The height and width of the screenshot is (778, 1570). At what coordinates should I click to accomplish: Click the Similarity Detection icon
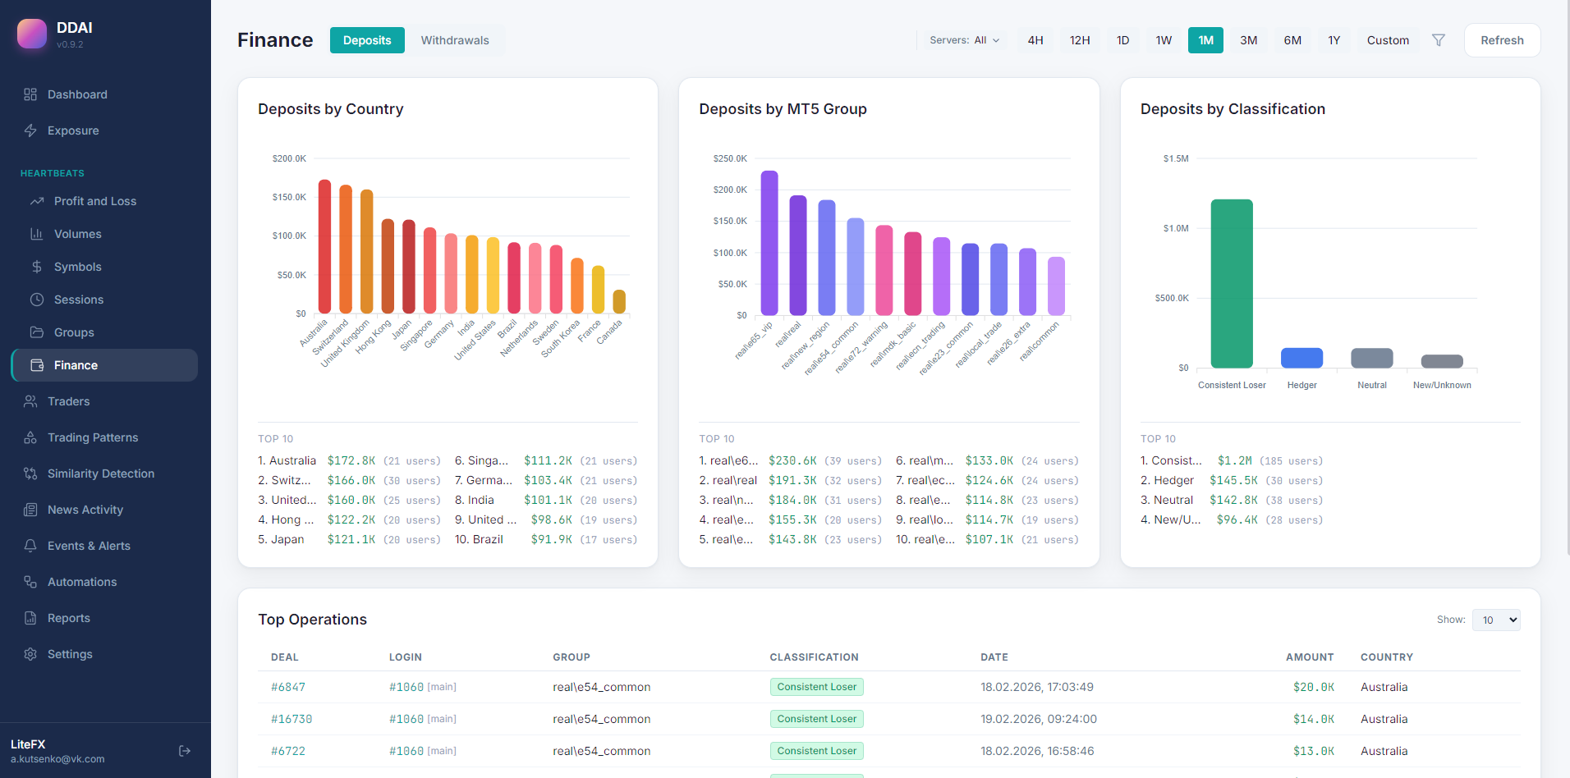point(30,474)
